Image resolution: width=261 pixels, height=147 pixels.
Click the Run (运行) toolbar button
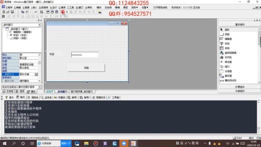(63, 12)
